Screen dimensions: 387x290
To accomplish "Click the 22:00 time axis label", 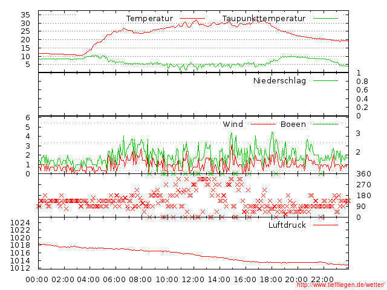I will click(x=322, y=280).
